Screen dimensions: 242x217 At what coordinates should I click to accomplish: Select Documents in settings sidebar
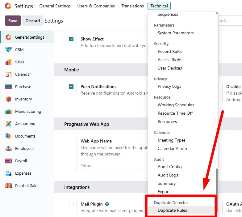(x=27, y=136)
